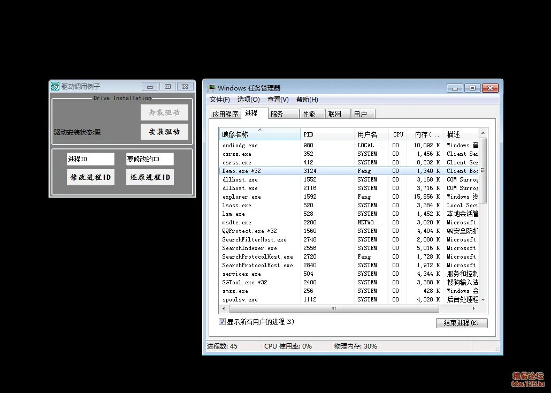Click the vertical scrollbar down arrow

(483, 300)
